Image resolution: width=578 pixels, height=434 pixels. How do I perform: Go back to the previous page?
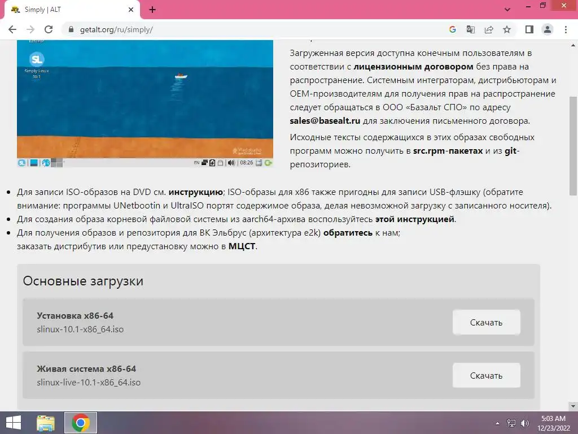click(12, 29)
